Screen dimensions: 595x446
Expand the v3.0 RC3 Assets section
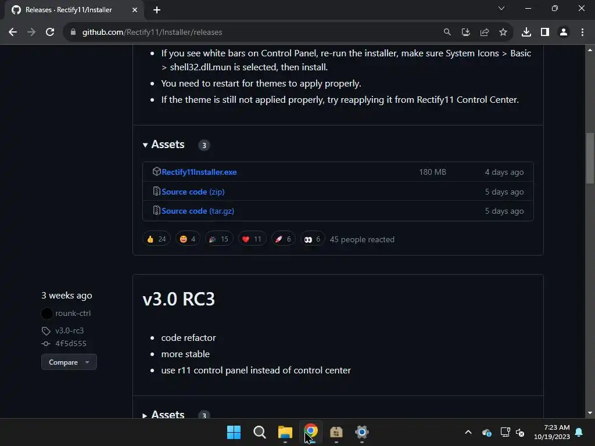pyautogui.click(x=164, y=415)
